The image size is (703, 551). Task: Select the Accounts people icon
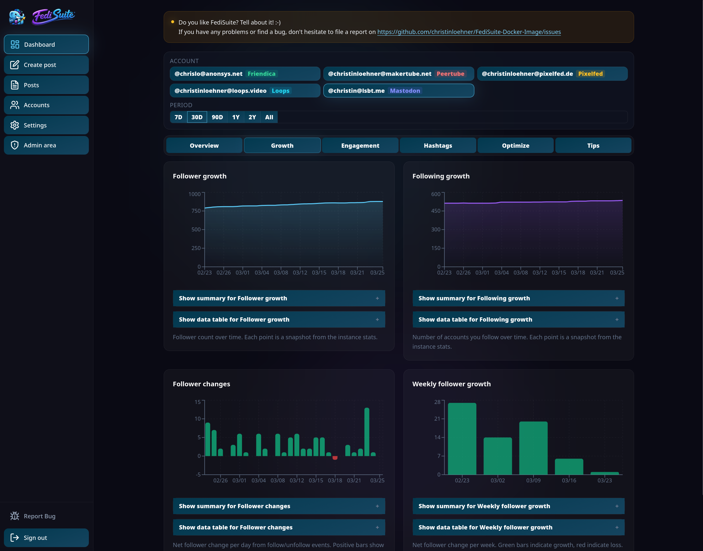(x=14, y=105)
